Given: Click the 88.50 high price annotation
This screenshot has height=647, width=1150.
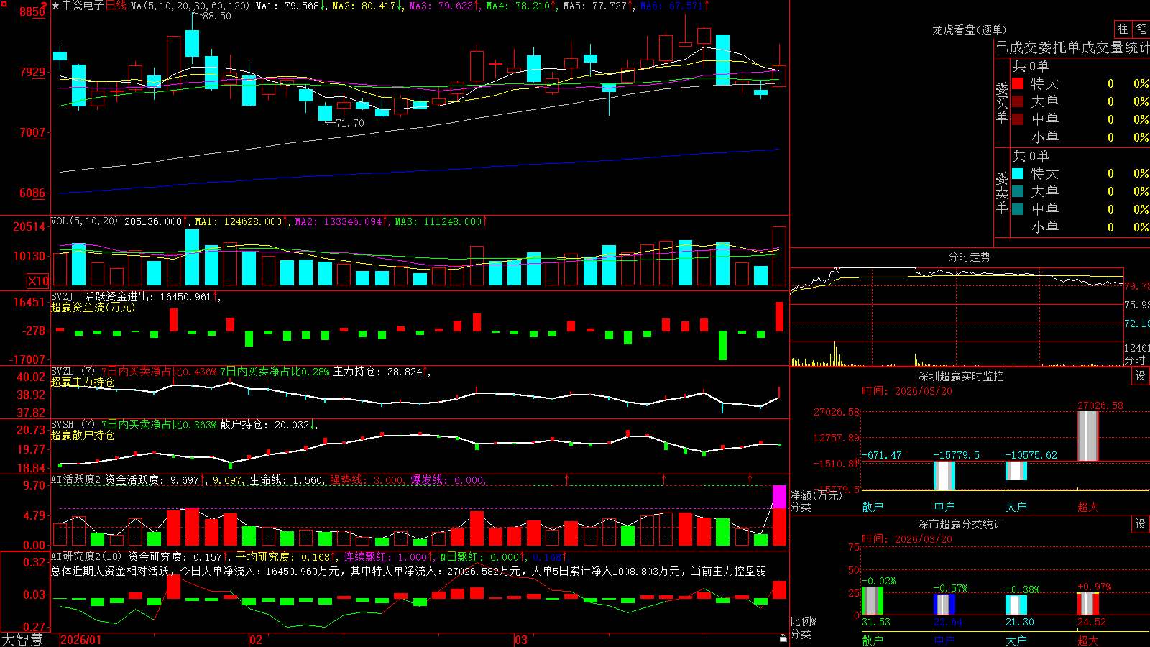Looking at the screenshot, I should [216, 16].
